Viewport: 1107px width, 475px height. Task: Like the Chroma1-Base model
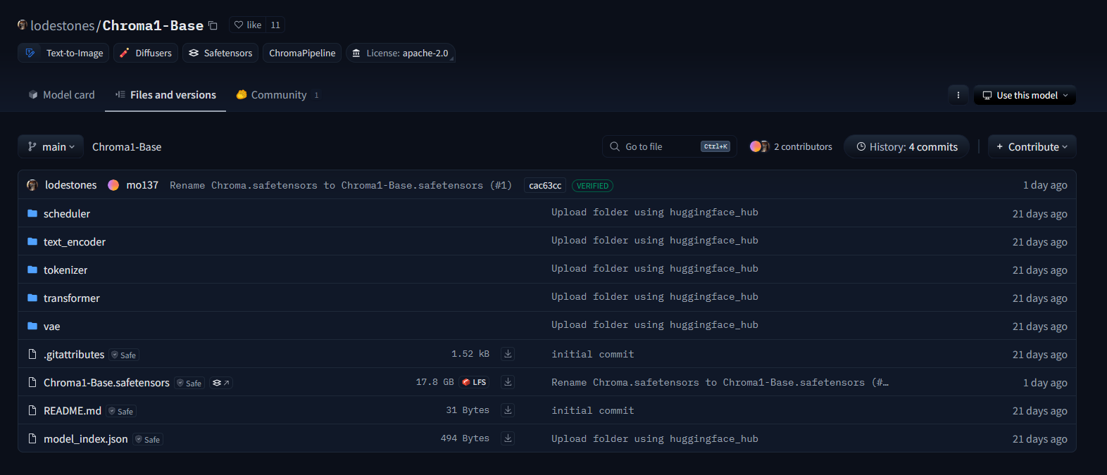click(x=248, y=25)
